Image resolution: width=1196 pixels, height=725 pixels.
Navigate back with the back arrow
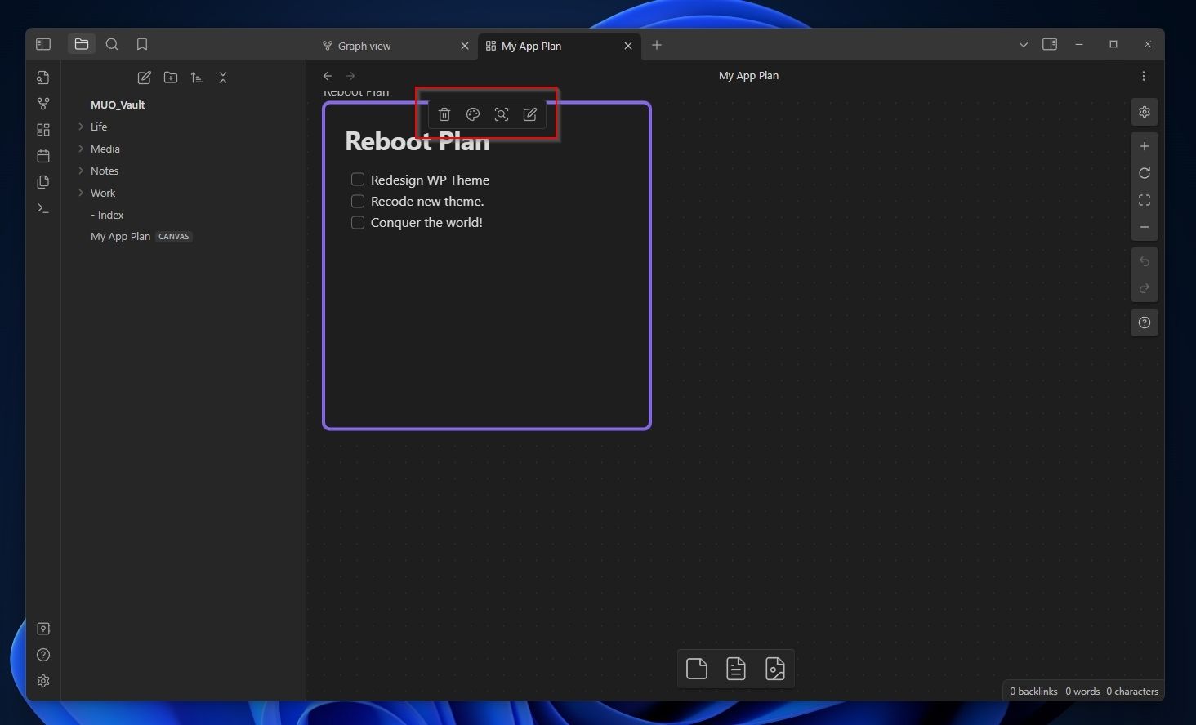(327, 75)
